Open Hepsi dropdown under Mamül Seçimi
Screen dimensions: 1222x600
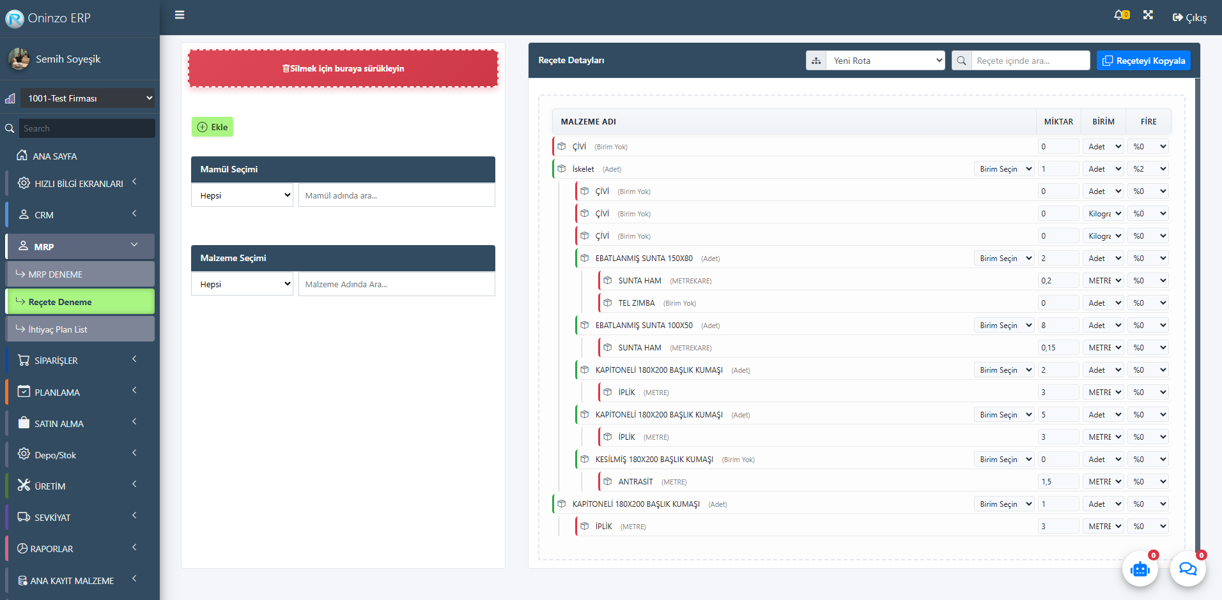[x=242, y=195]
